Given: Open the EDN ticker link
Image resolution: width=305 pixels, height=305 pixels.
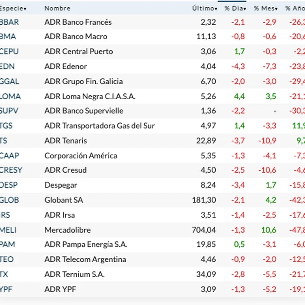Looking at the screenshot, I should coord(7,67).
